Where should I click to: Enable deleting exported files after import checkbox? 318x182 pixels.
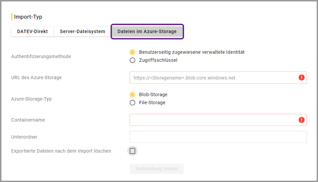(x=133, y=151)
